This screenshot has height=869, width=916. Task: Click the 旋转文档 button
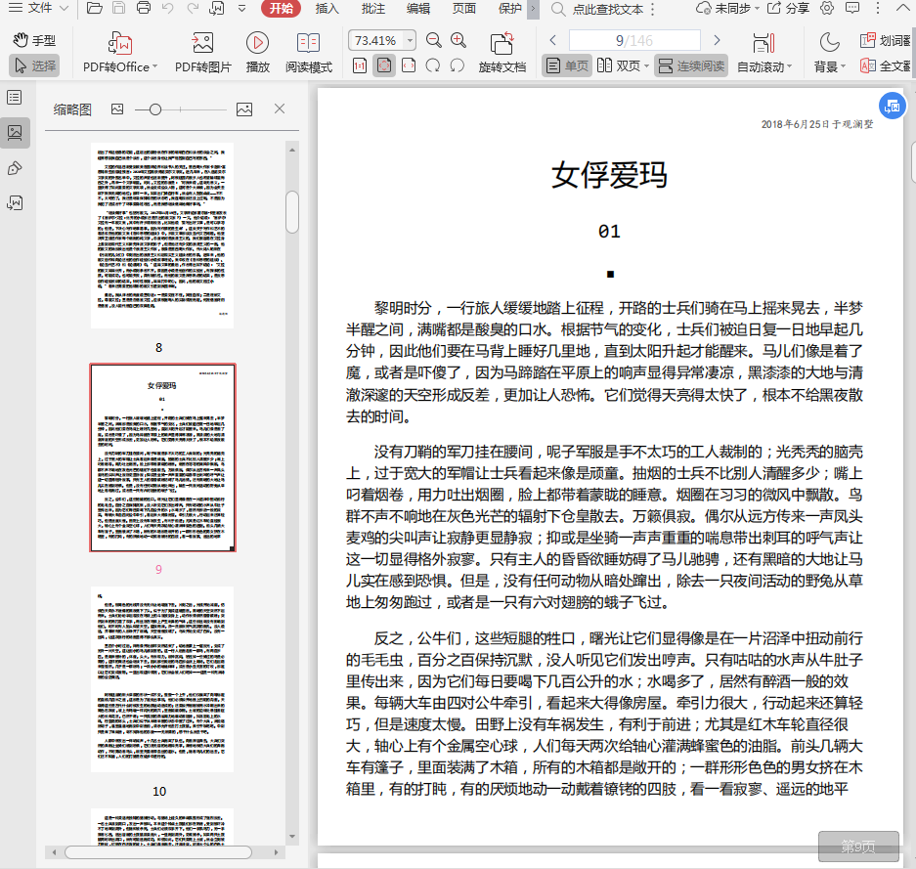pyautogui.click(x=502, y=52)
